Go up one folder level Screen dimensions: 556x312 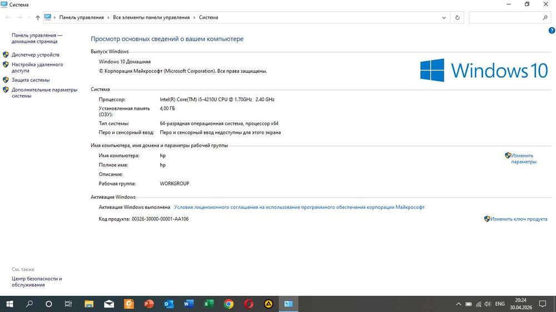click(x=38, y=17)
